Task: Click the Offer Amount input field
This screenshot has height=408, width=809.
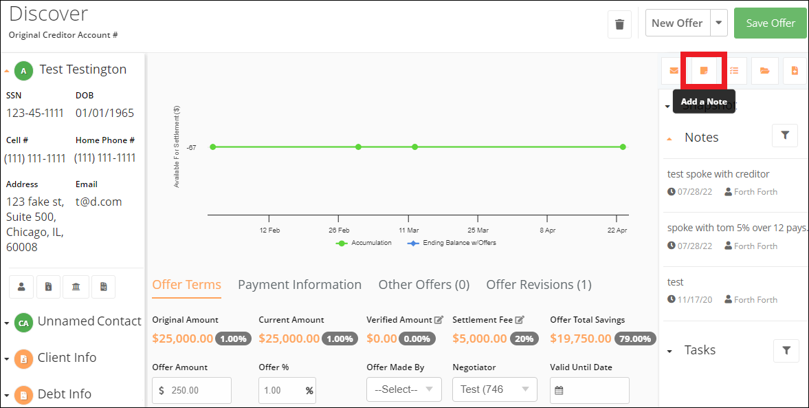Action: 192,390
